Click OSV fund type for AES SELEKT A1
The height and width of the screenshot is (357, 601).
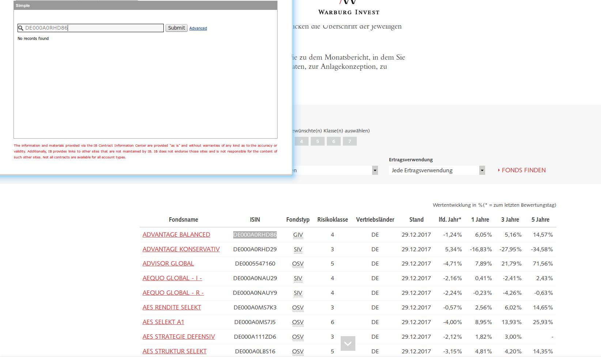(298, 322)
